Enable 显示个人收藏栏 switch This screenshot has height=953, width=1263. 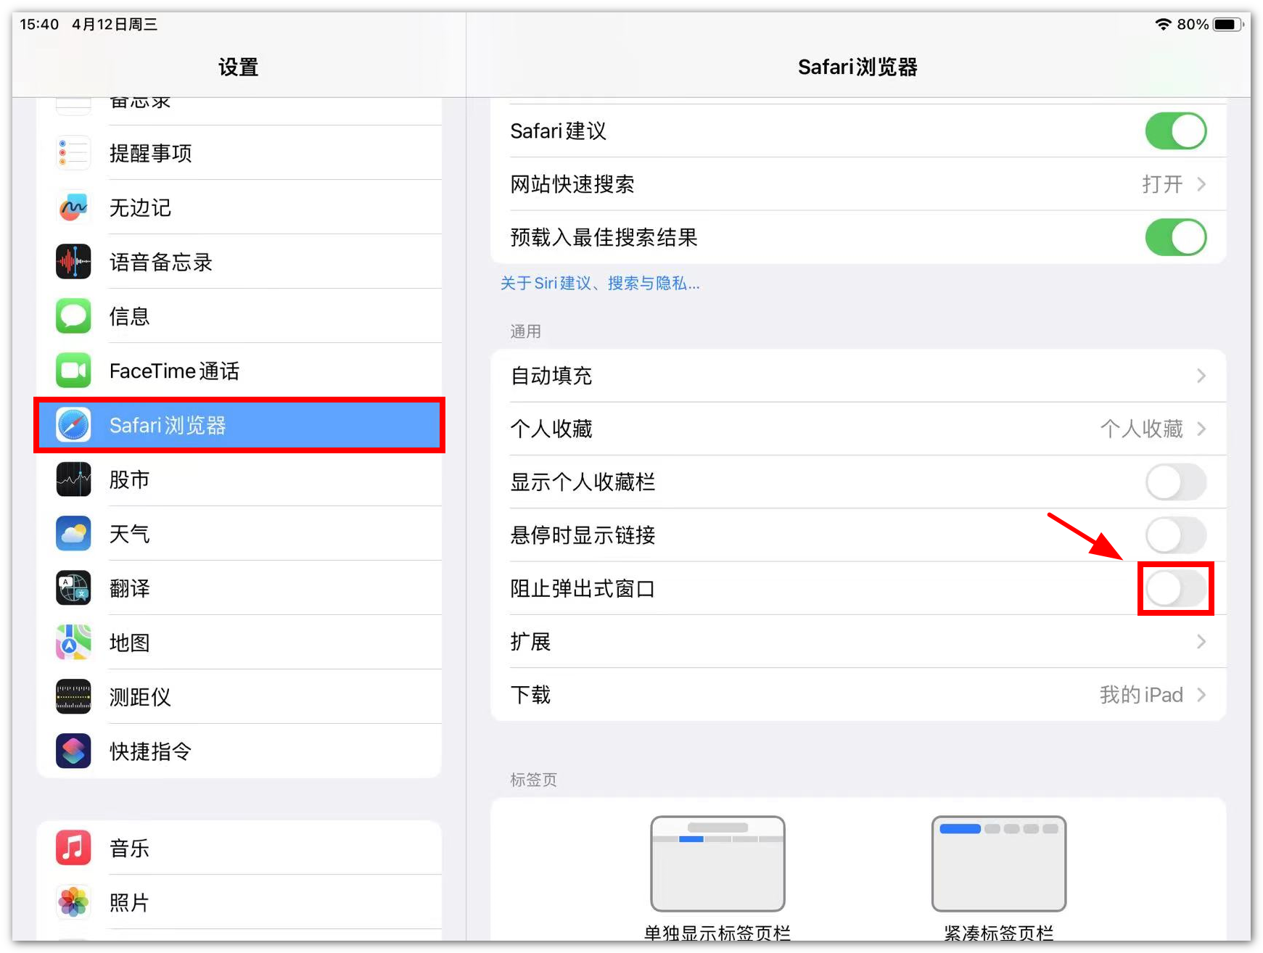point(1176,482)
